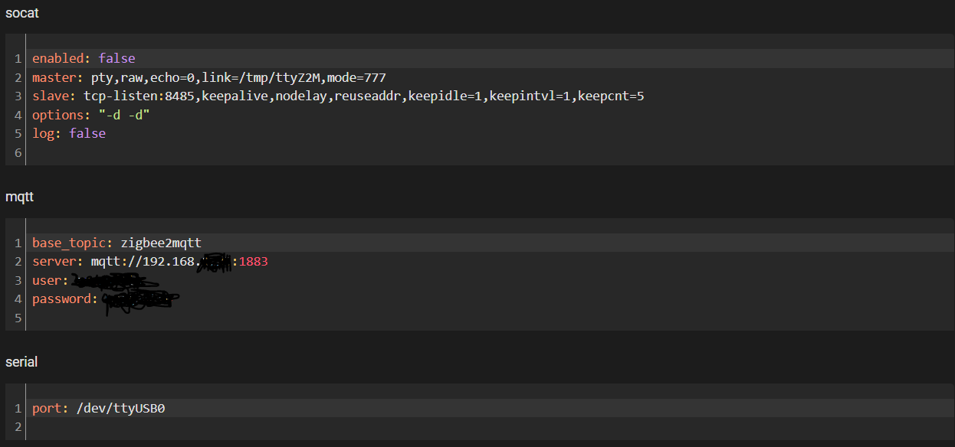Click the slave tcp-listen line in socat

[337, 96]
